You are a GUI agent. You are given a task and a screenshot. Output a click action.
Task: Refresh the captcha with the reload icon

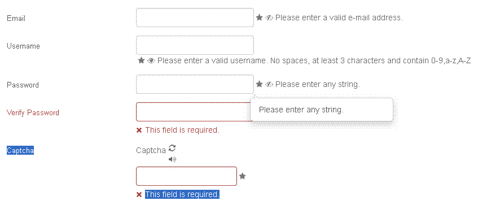click(172, 148)
